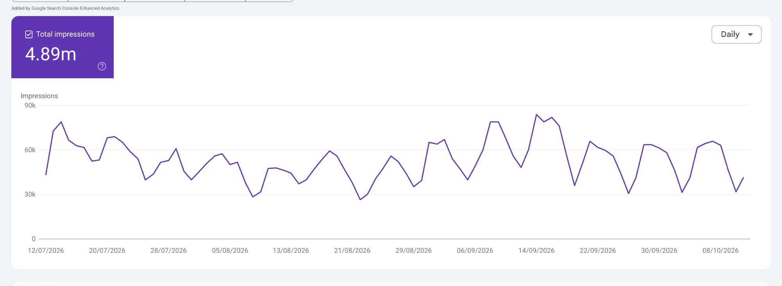Viewport: 782px width, 286px height.
Task: Click the 20/07/2026 date label
Action: 107,250
